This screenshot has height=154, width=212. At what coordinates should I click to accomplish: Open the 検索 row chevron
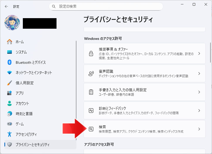(199, 129)
